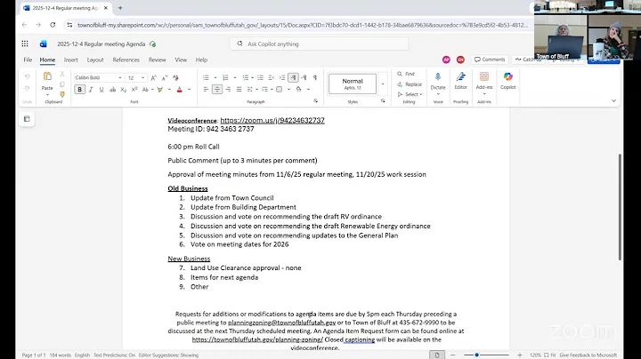
Task: Click the show paragraph marks icon
Action: tap(315, 77)
